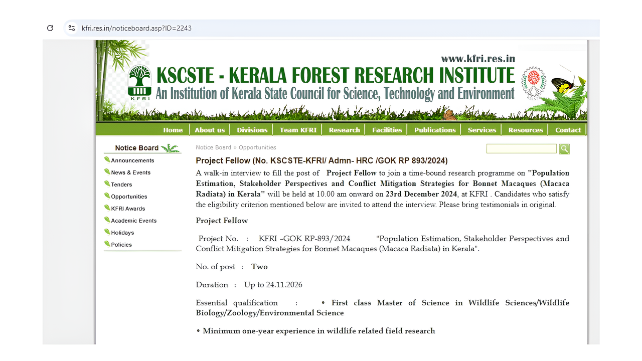Click leaf icon beside Academic Events
The height and width of the screenshot is (361, 642).
(107, 220)
